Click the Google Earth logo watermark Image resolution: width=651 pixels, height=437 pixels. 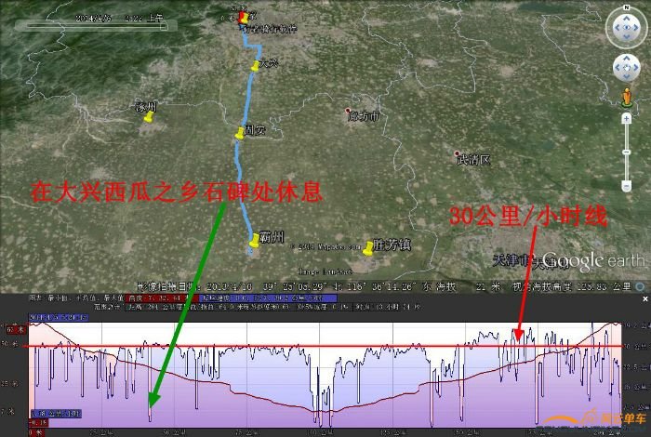point(592,261)
